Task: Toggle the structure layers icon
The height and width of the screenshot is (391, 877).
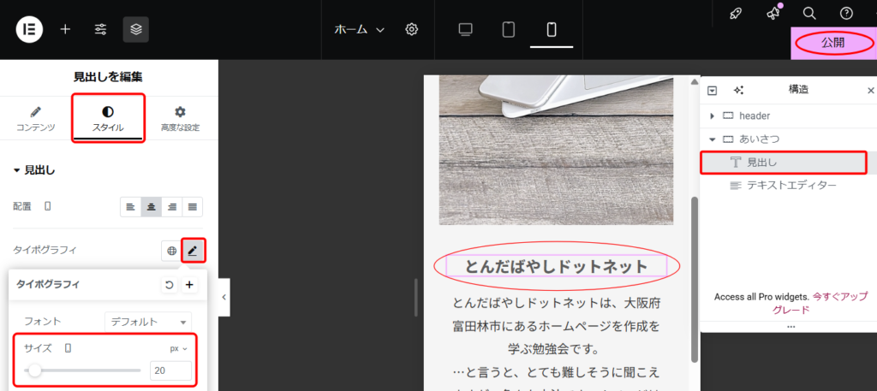Action: [x=135, y=29]
